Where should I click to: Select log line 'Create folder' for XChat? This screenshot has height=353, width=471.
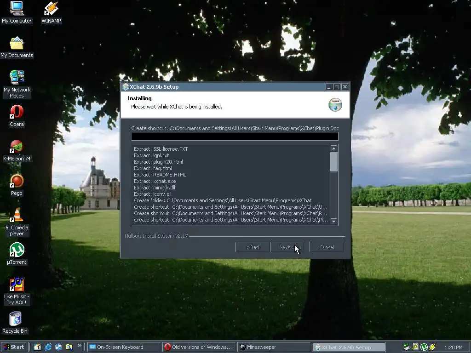(x=223, y=200)
